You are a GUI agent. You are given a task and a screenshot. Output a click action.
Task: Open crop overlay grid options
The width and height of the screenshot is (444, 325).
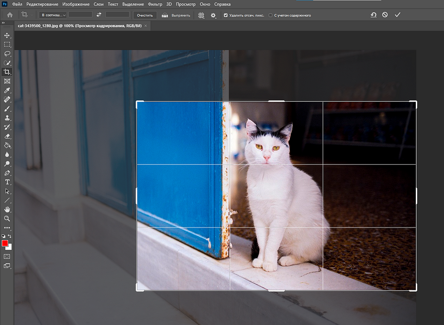tap(201, 15)
